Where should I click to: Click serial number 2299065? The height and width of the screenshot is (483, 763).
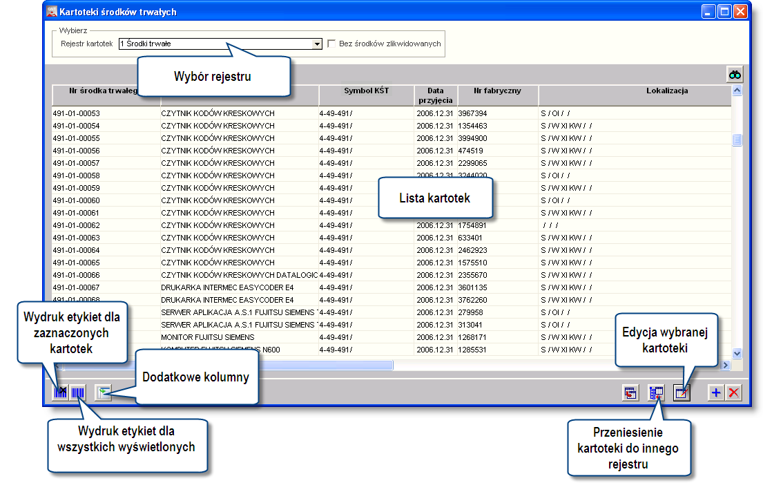tap(472, 163)
